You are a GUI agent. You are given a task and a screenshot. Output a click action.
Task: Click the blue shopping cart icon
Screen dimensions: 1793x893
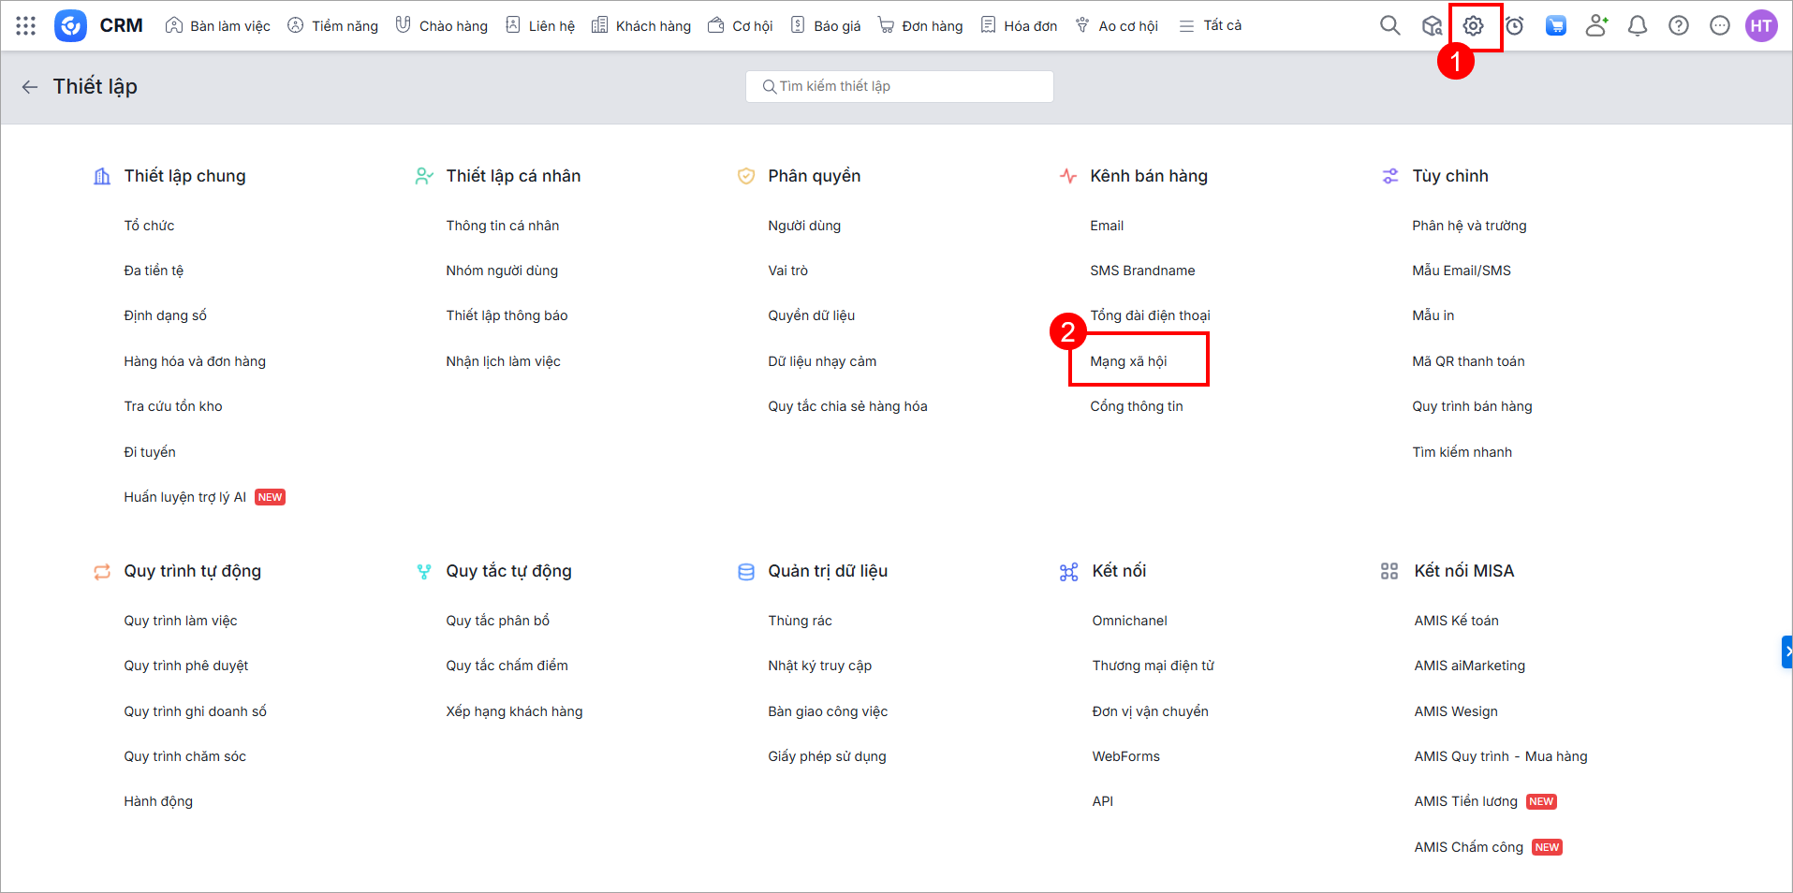tap(1555, 26)
